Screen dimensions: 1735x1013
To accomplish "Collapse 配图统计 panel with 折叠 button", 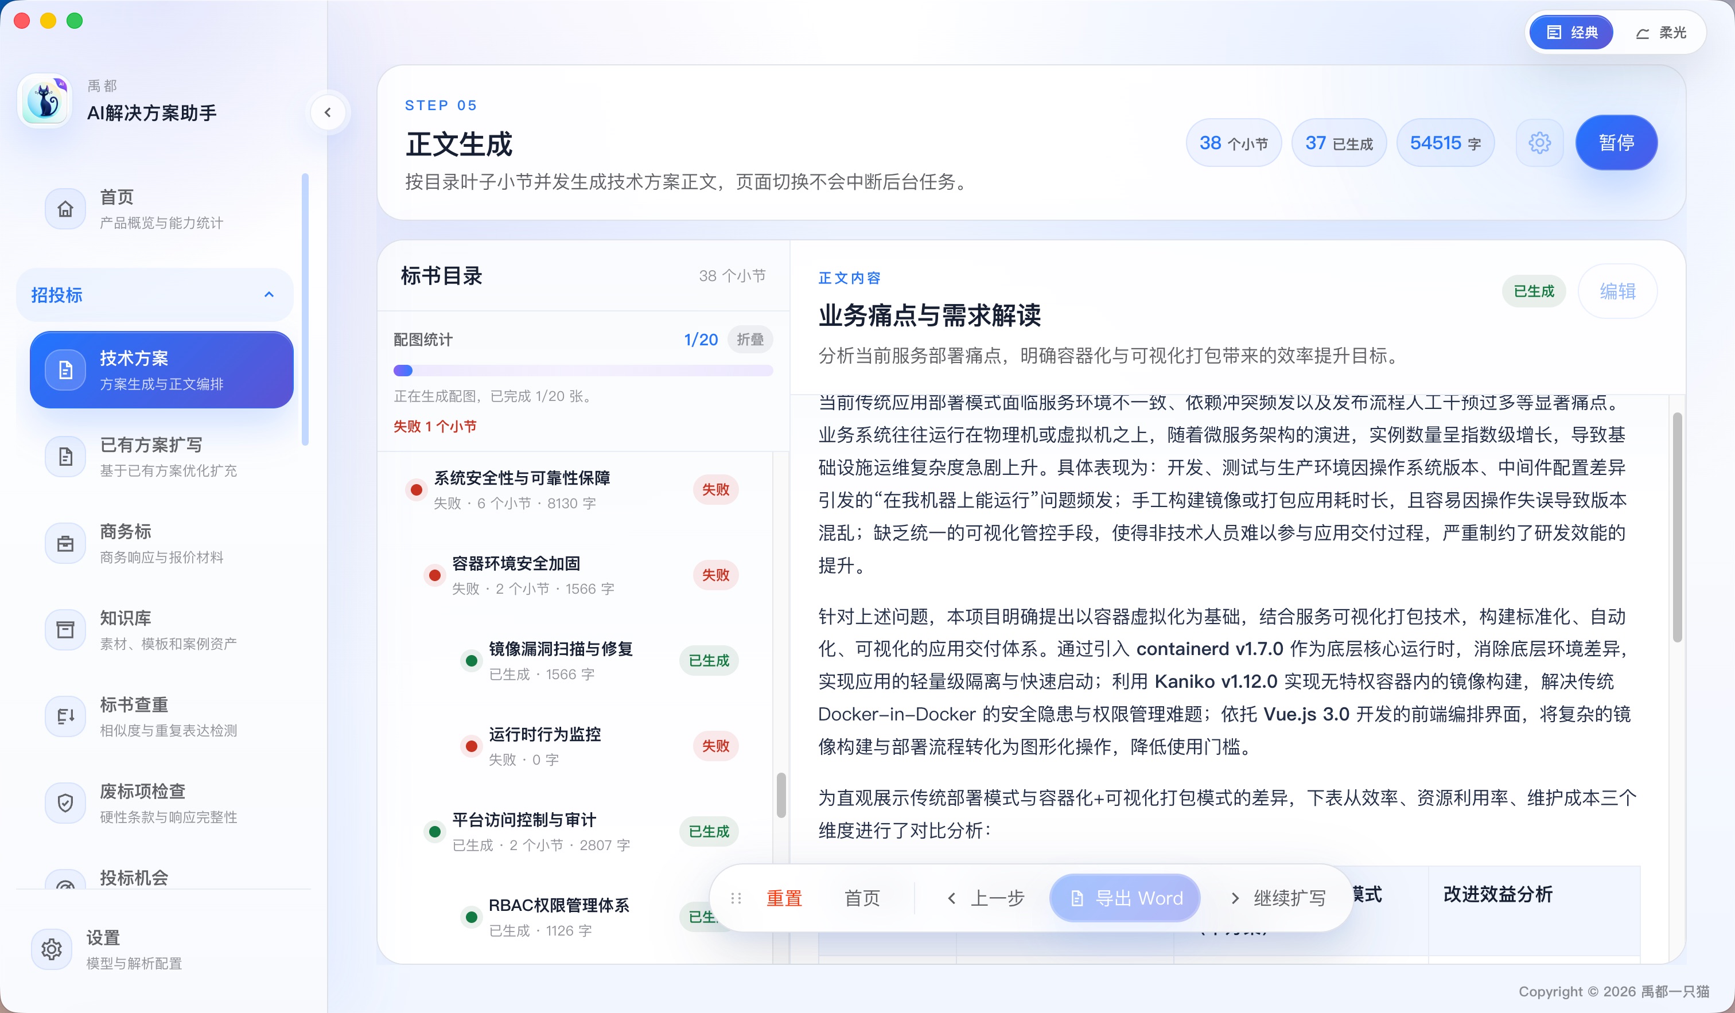I will 750,339.
